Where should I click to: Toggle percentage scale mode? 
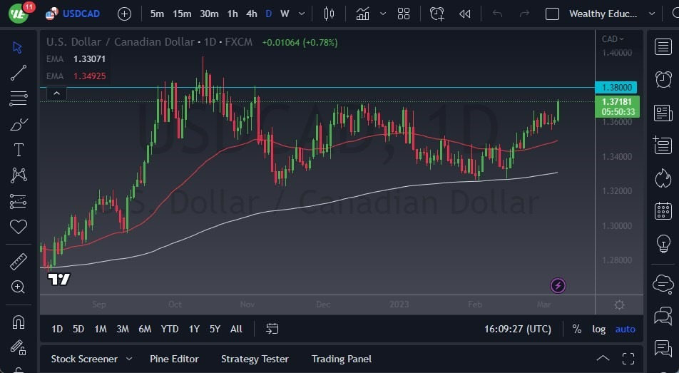click(x=577, y=329)
